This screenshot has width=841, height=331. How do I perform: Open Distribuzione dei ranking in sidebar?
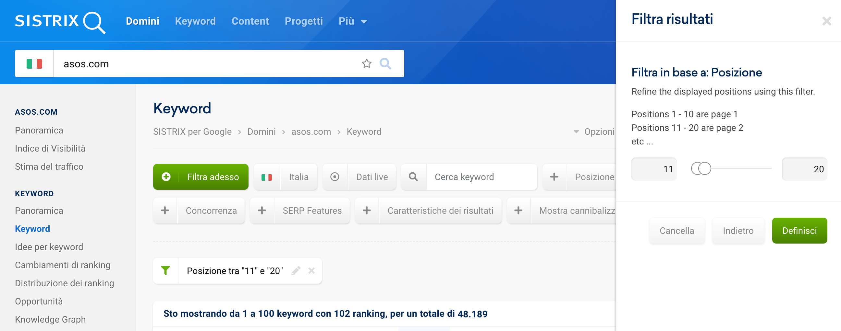[65, 283]
